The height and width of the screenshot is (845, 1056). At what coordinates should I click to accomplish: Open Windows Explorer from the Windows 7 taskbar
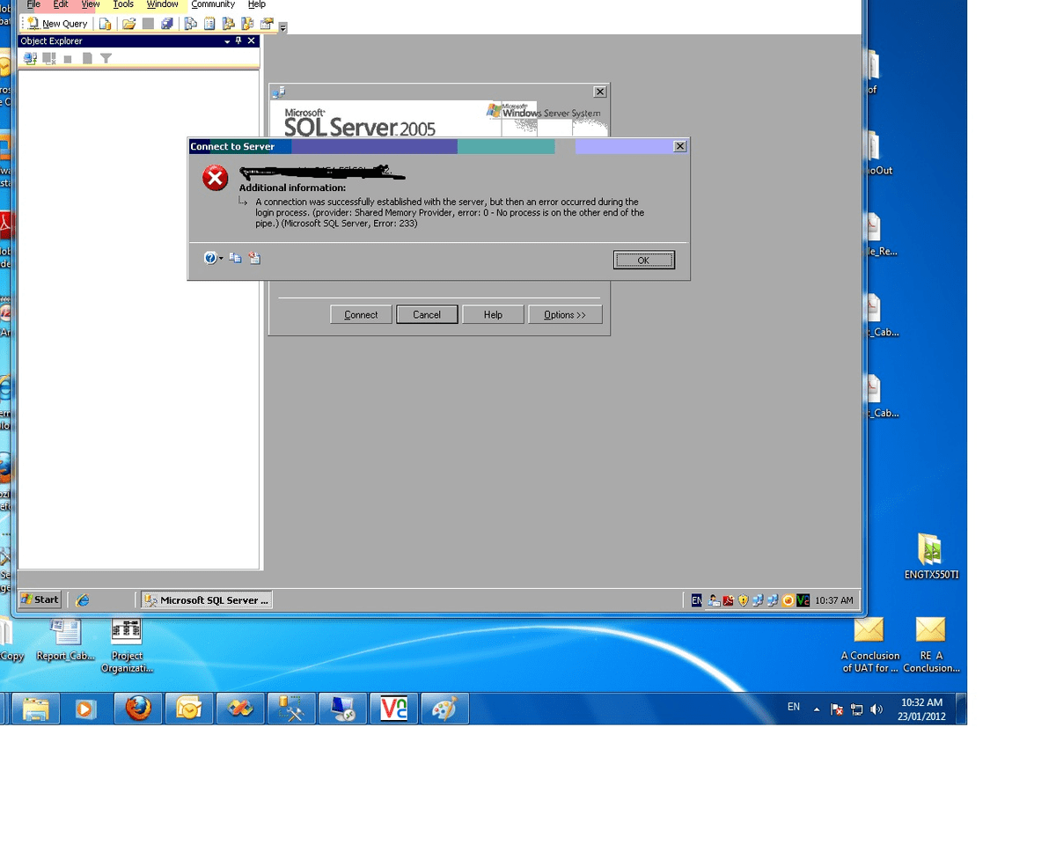[36, 709]
